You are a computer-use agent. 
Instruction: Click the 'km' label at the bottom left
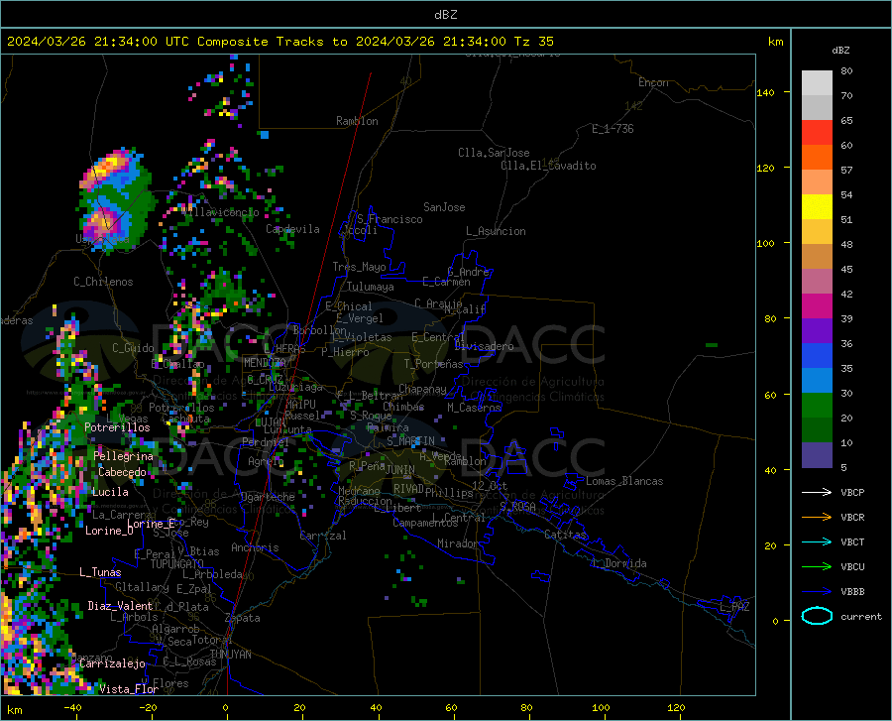15,710
